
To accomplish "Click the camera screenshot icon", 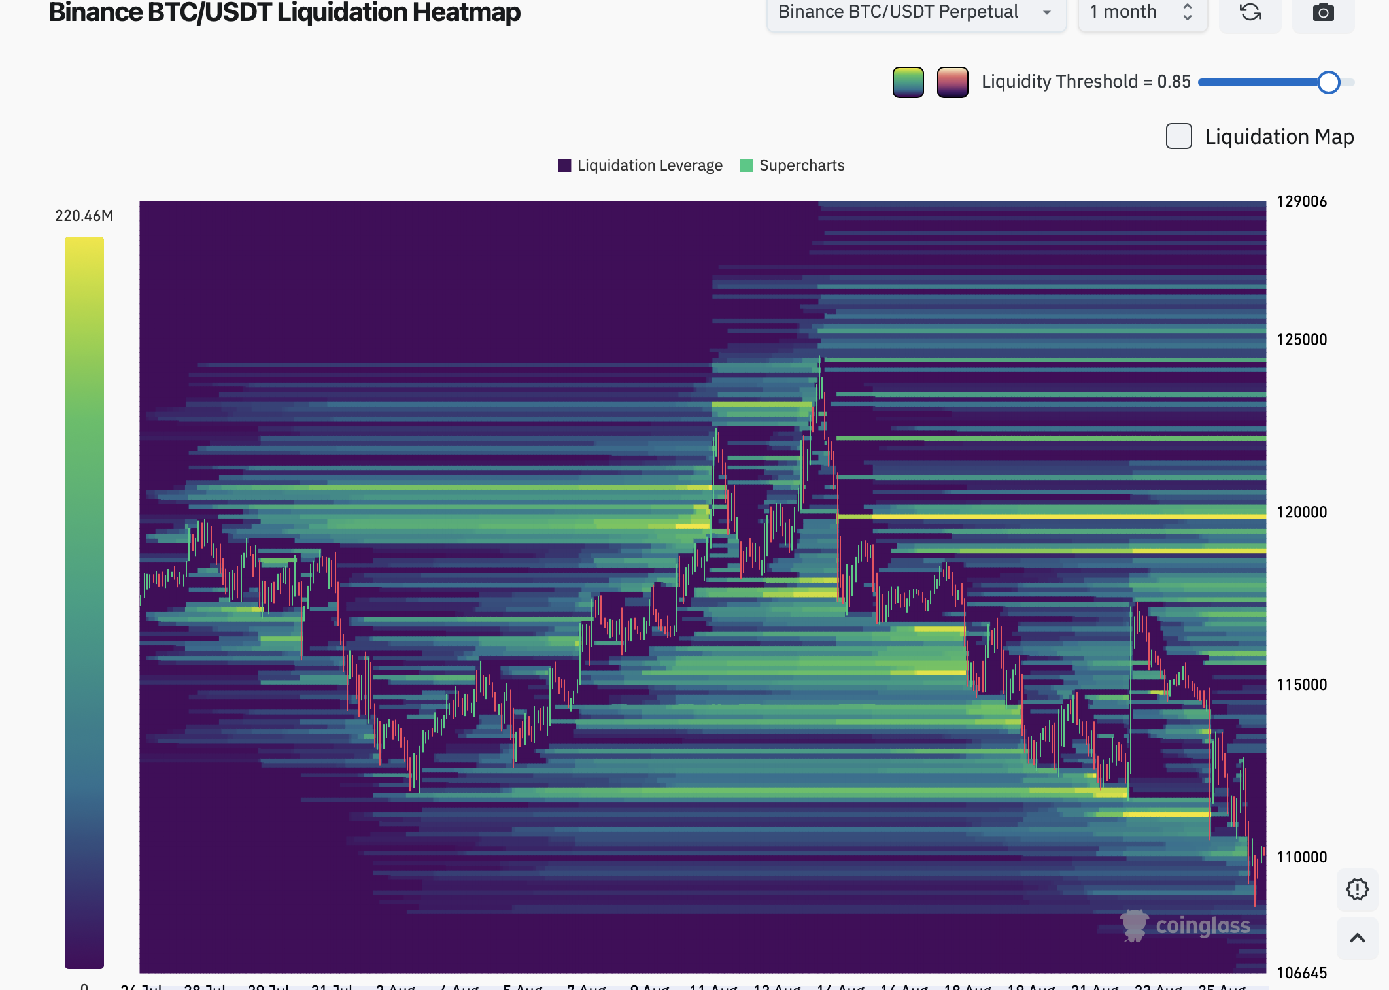I will click(1323, 12).
